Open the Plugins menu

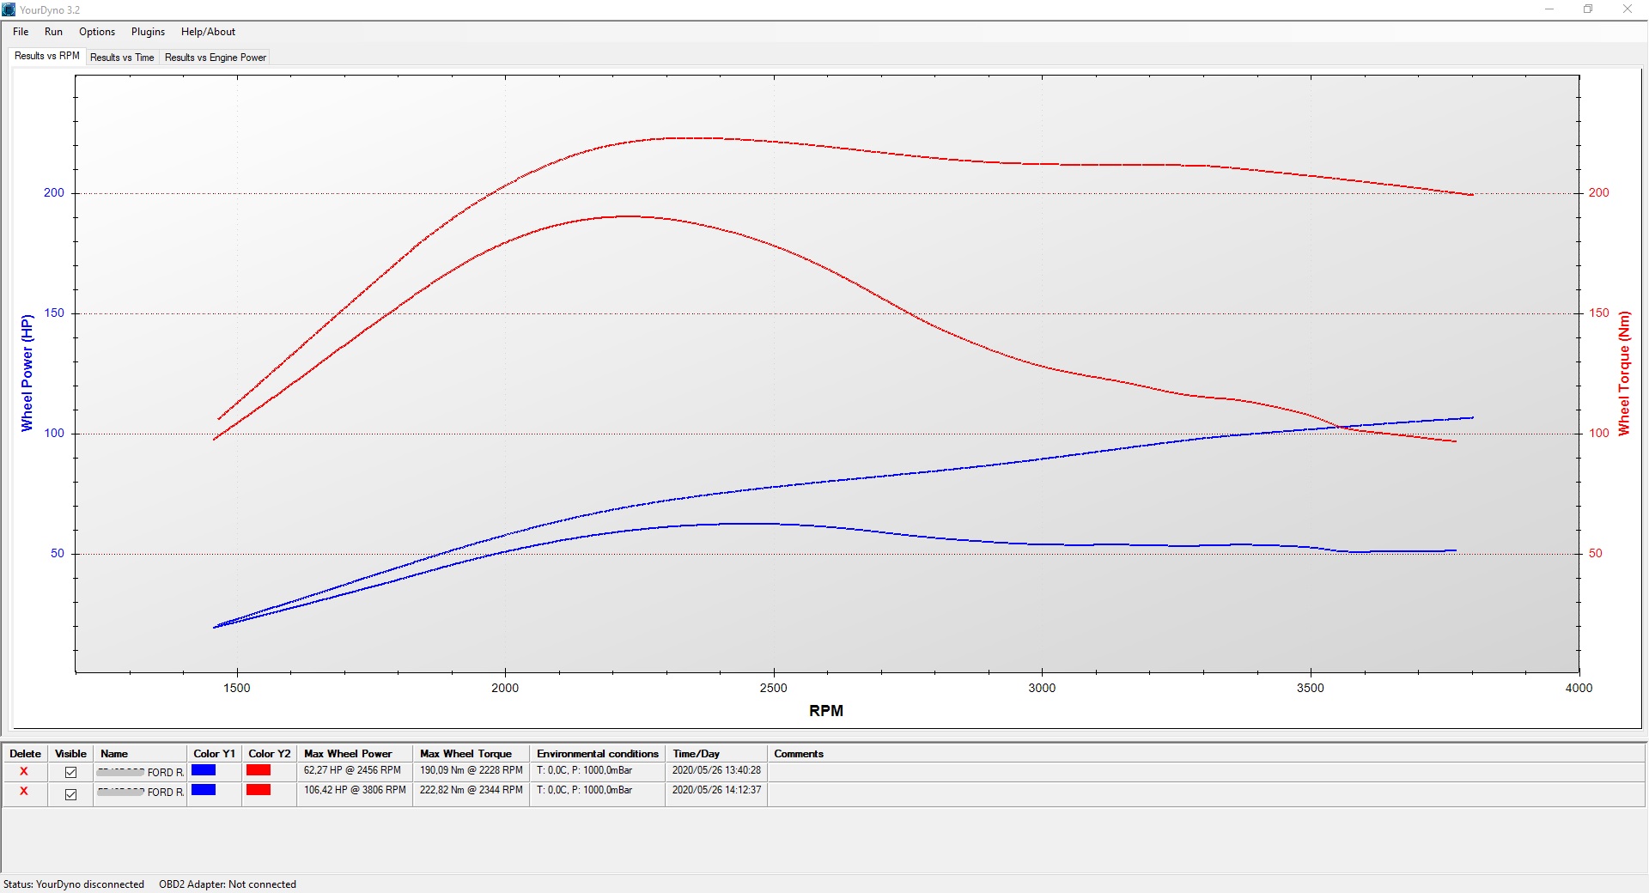coord(148,32)
